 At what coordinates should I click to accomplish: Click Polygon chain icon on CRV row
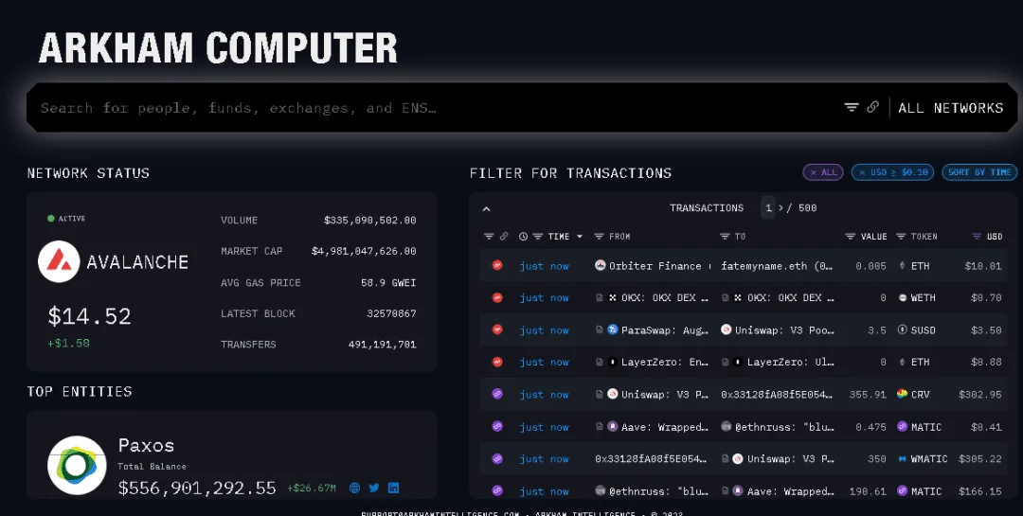pos(497,394)
